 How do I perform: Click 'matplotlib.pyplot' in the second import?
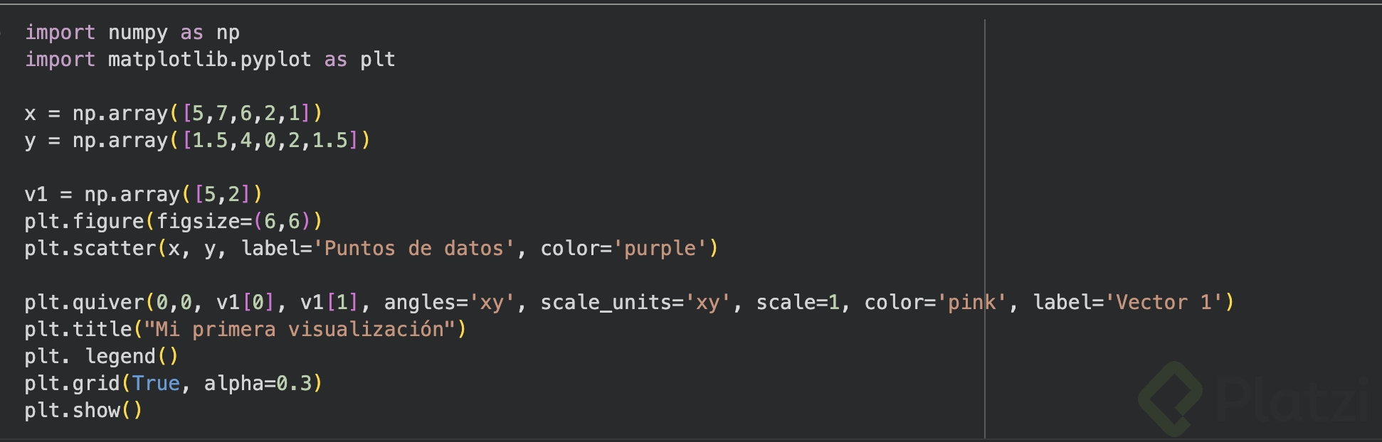point(209,60)
